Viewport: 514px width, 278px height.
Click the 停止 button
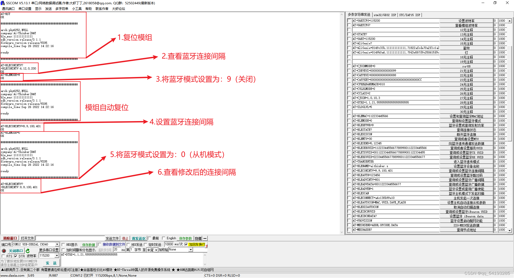point(125,238)
